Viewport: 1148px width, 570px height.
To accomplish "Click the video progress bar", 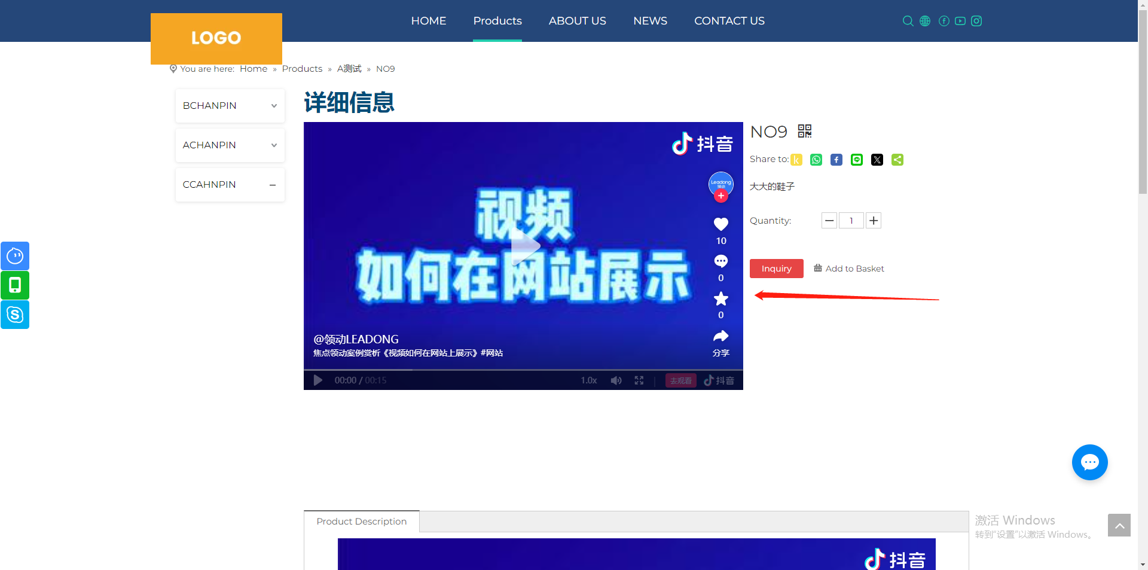I will pyautogui.click(x=523, y=369).
